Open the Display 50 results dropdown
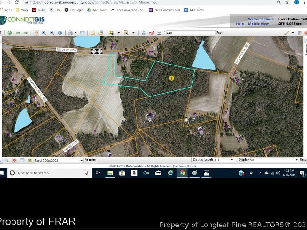 tap(274, 160)
